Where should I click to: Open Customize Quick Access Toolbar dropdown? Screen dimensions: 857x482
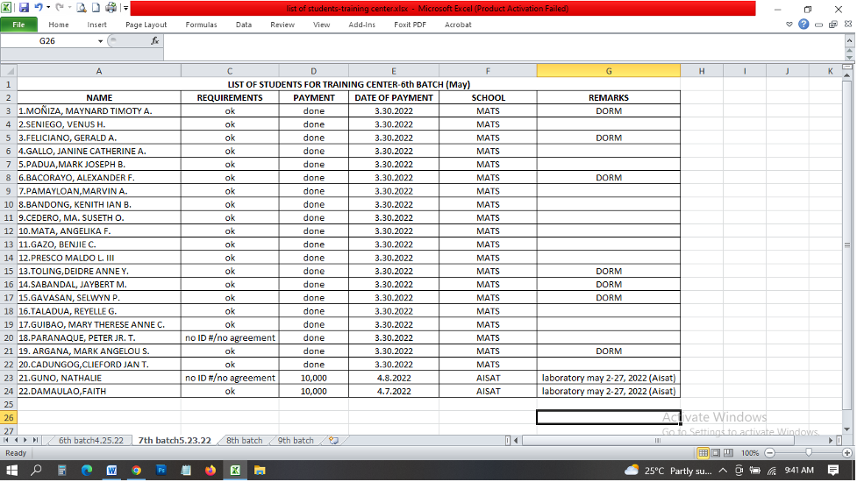click(x=125, y=8)
